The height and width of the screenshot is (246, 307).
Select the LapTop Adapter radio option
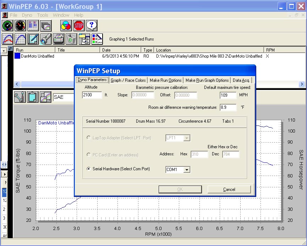[89, 138]
